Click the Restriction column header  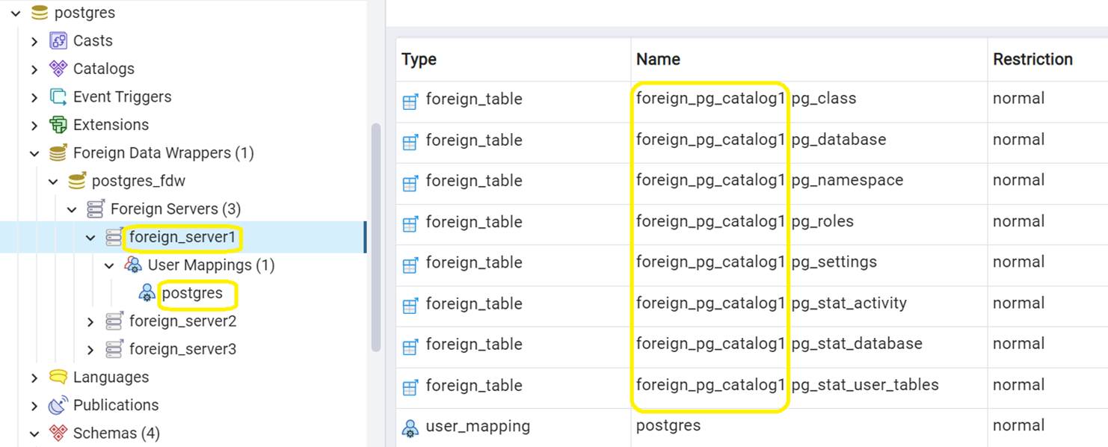coord(1032,59)
